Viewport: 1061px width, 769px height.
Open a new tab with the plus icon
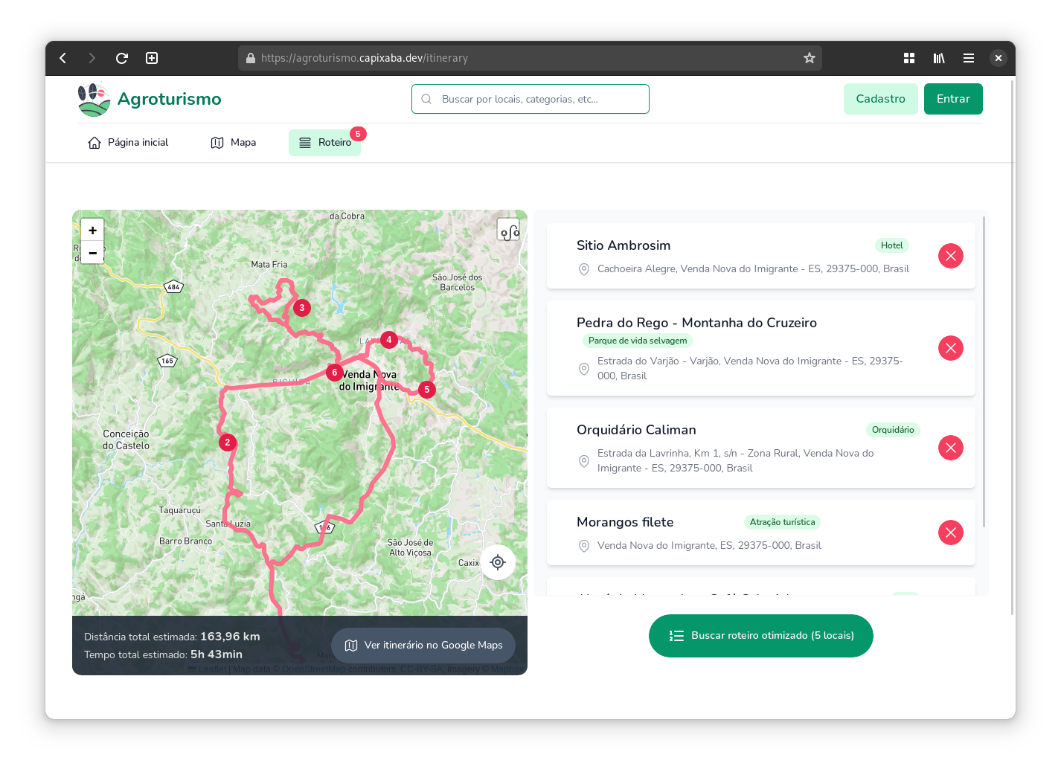152,58
